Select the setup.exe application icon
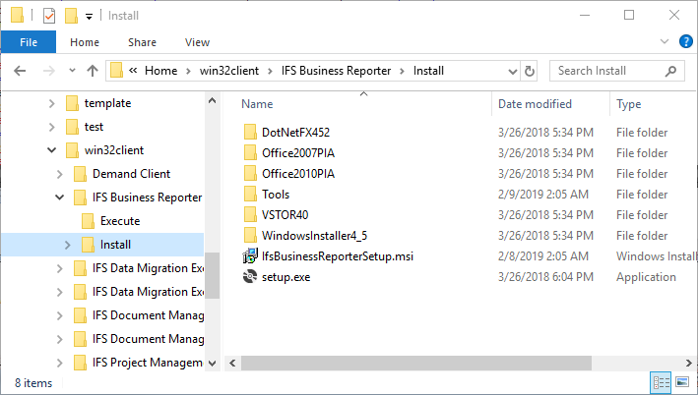698x395 pixels. (x=250, y=276)
